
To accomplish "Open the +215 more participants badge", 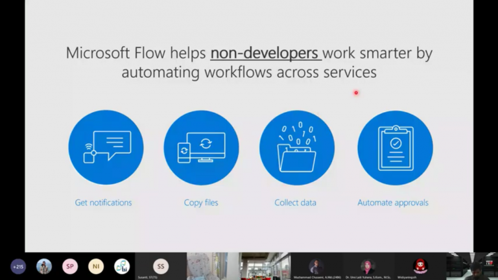I will 18,266.
